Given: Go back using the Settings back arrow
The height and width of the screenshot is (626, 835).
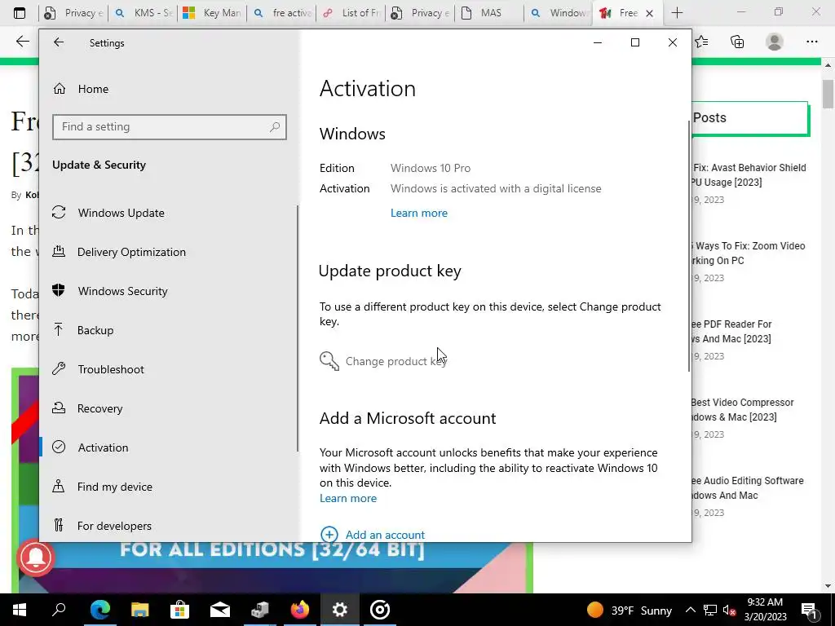Looking at the screenshot, I should pyautogui.click(x=59, y=42).
